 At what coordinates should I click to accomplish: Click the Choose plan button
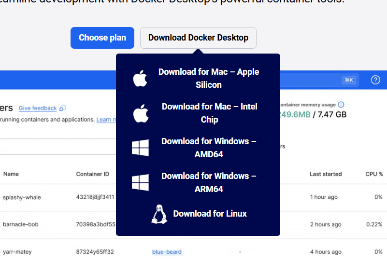point(102,38)
